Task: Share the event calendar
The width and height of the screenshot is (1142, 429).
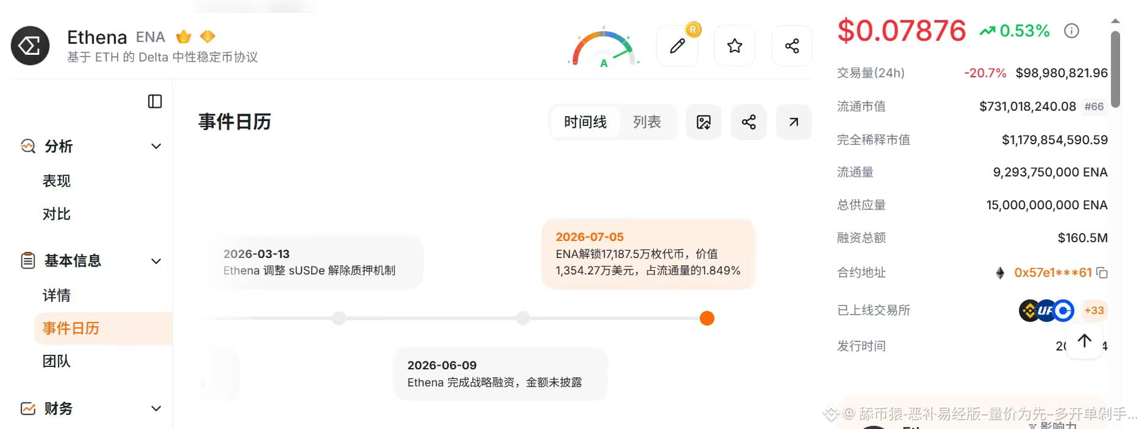Action: click(x=749, y=122)
